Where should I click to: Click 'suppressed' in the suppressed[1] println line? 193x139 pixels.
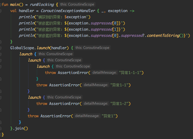[x=101, y=29]
